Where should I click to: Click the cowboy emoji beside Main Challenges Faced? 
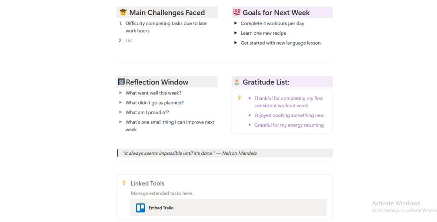pyautogui.click(x=123, y=12)
